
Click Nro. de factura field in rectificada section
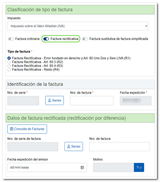[119, 147]
